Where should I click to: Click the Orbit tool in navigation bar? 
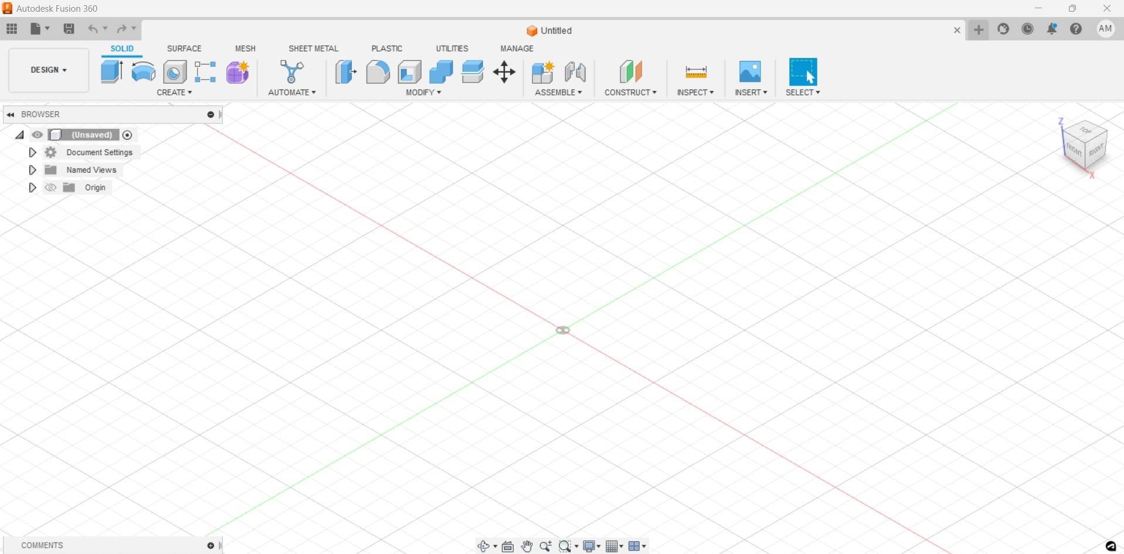[x=484, y=546]
